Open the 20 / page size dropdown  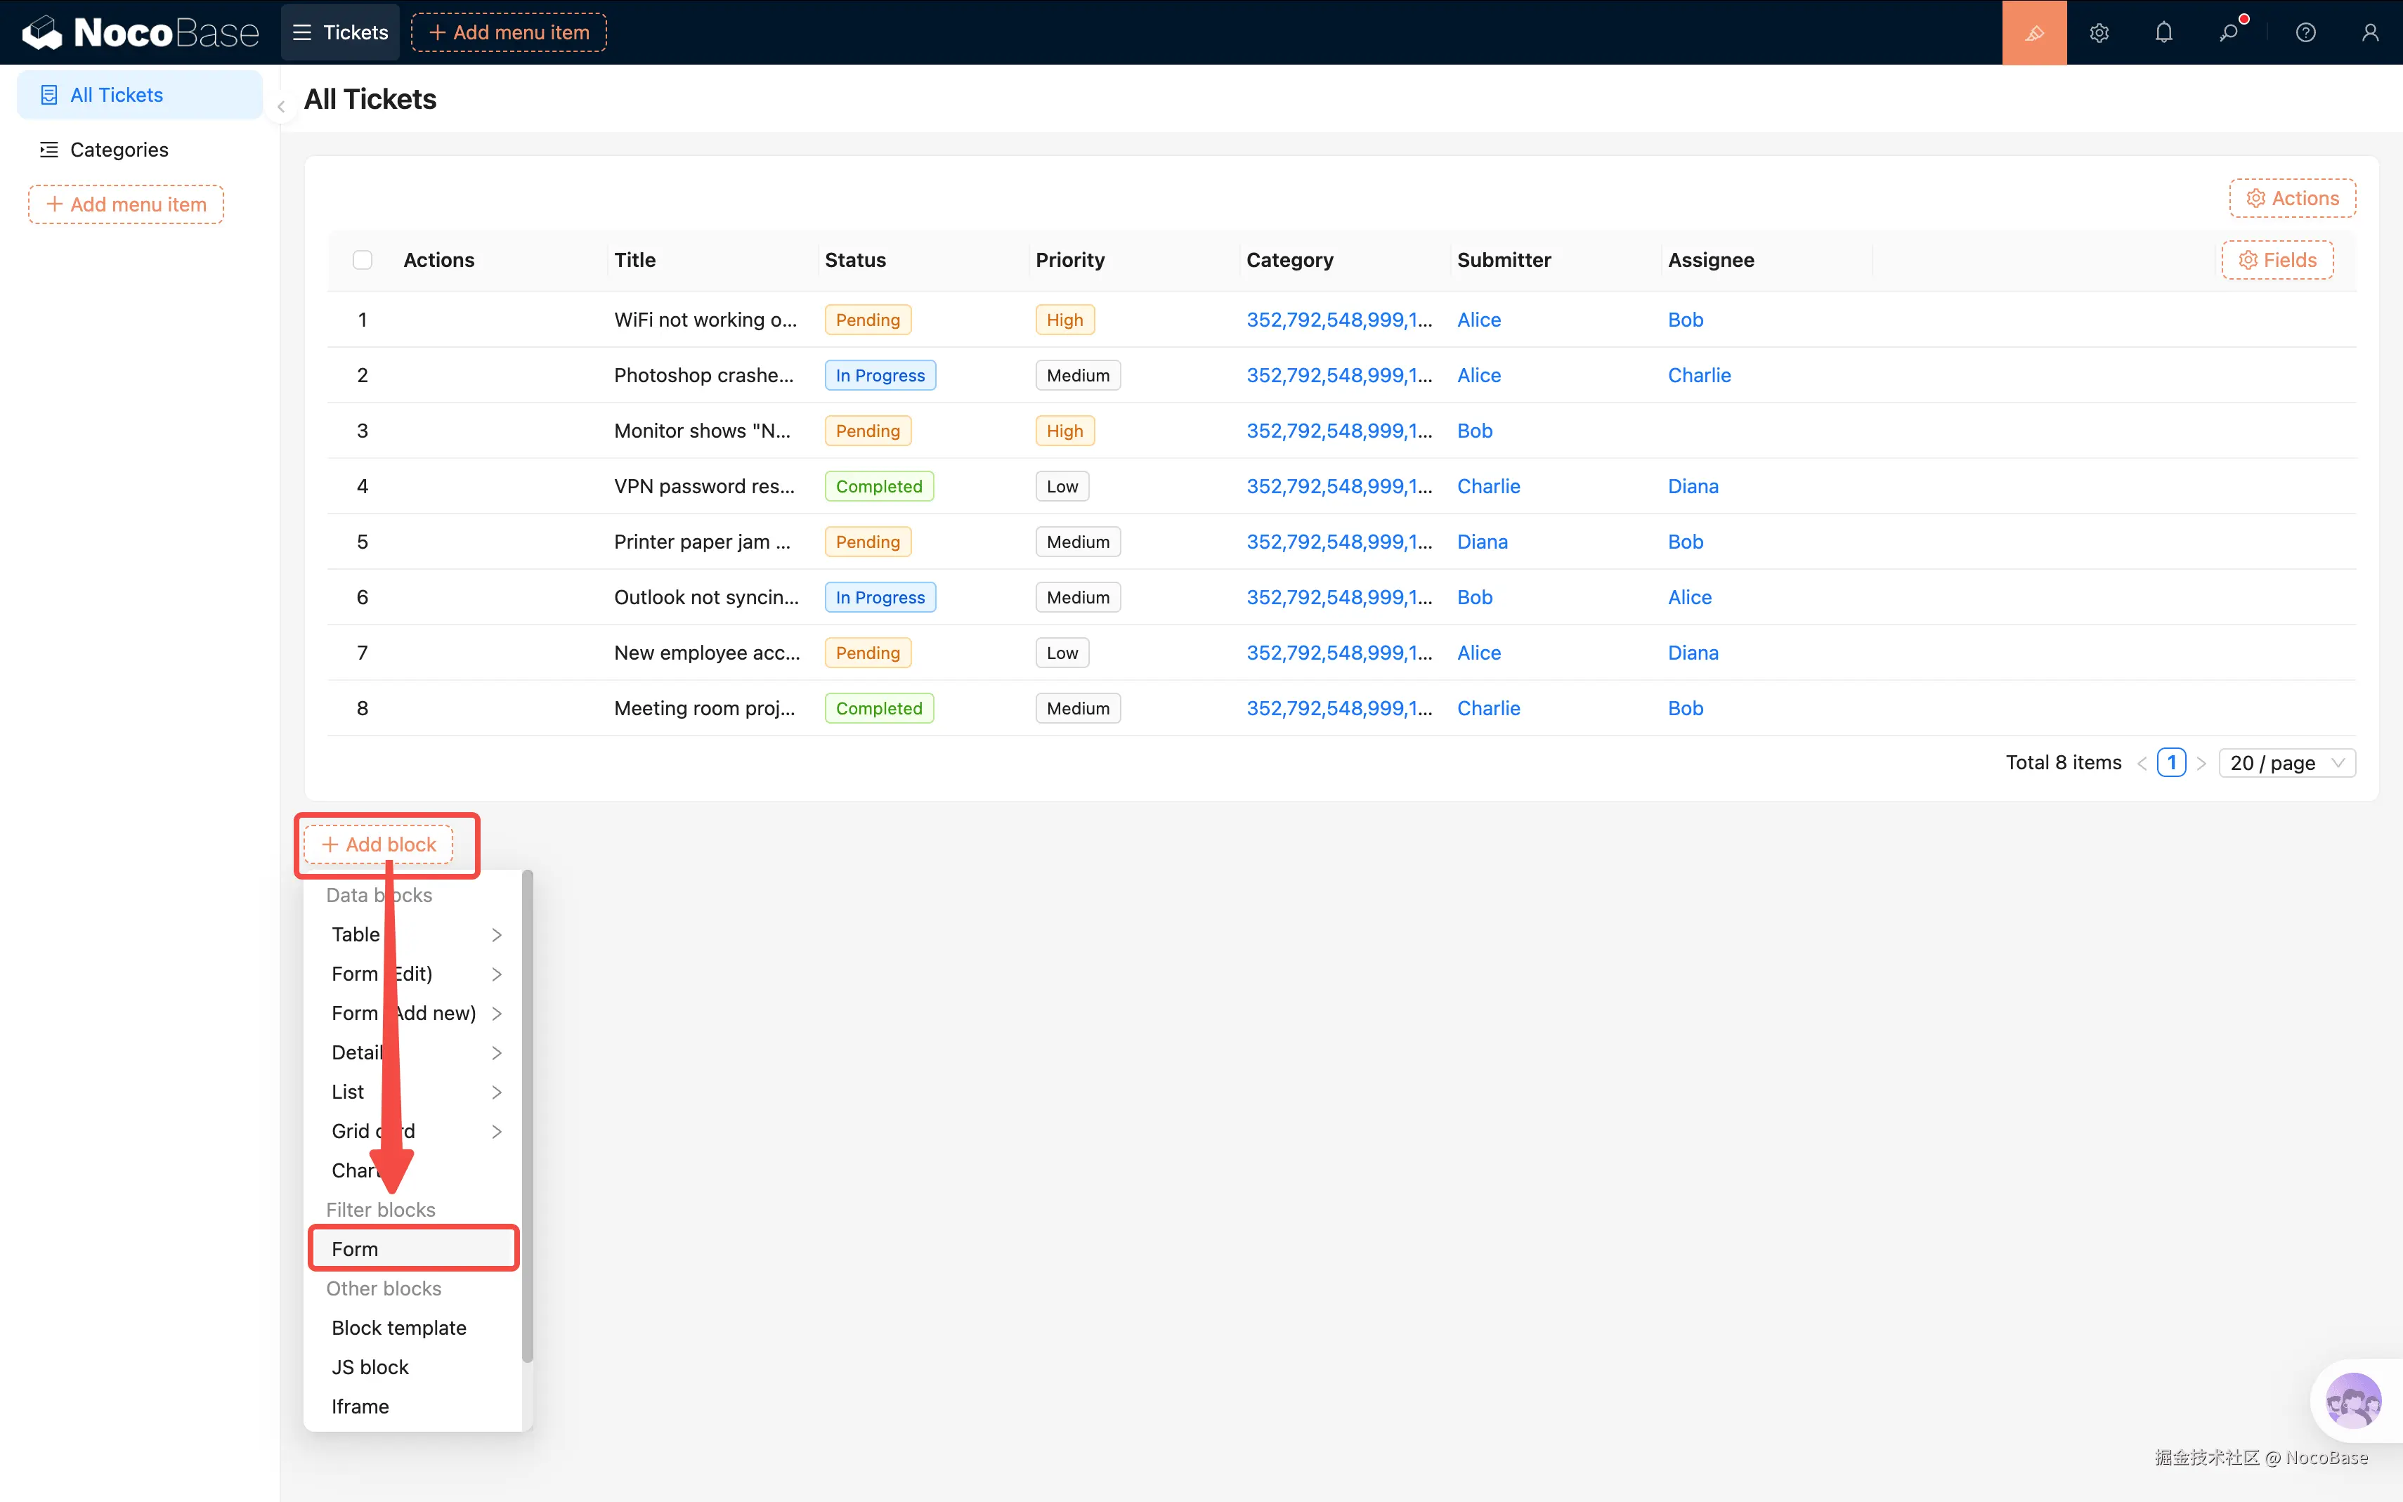(2286, 763)
